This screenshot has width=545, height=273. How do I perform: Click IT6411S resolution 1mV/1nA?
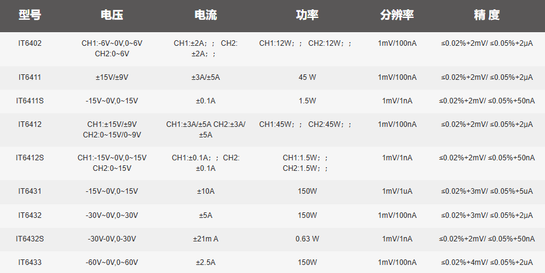pyautogui.click(x=397, y=101)
